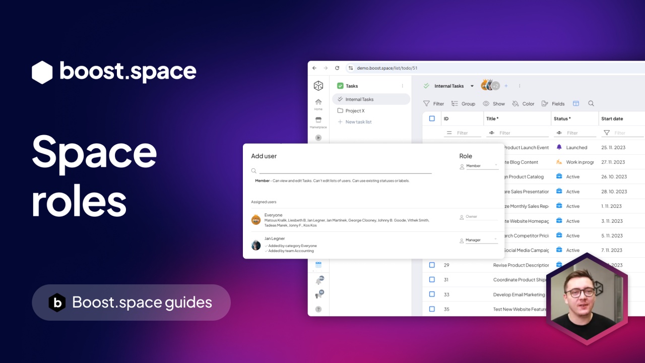Click the 25. 11. 2023 start date cell
The height and width of the screenshot is (363, 645).
pyautogui.click(x=614, y=148)
